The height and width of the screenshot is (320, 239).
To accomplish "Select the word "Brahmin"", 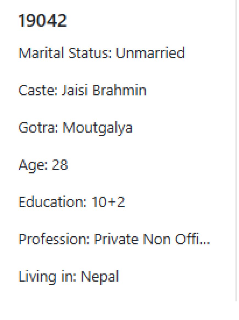I will pos(119,90).
